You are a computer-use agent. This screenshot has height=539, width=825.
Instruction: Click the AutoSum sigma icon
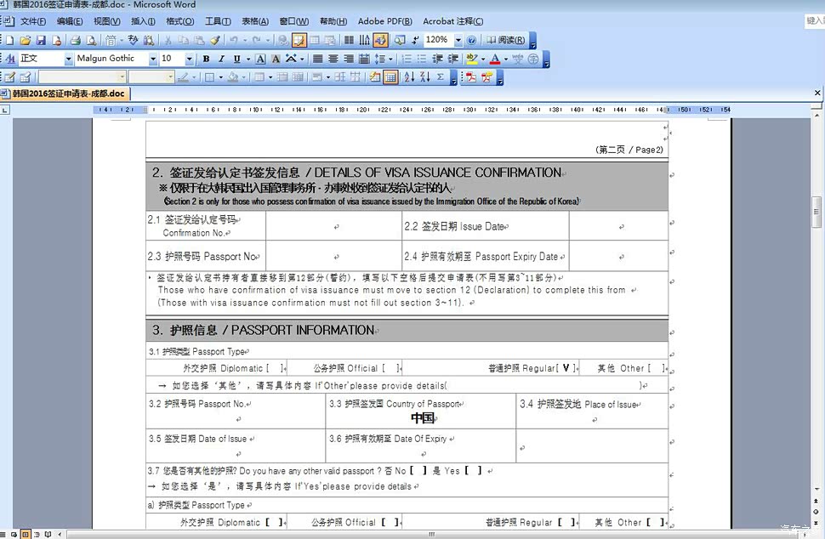tap(441, 77)
